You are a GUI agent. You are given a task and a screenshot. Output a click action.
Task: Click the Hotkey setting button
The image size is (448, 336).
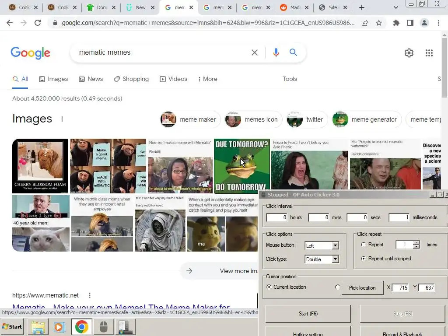click(x=308, y=332)
